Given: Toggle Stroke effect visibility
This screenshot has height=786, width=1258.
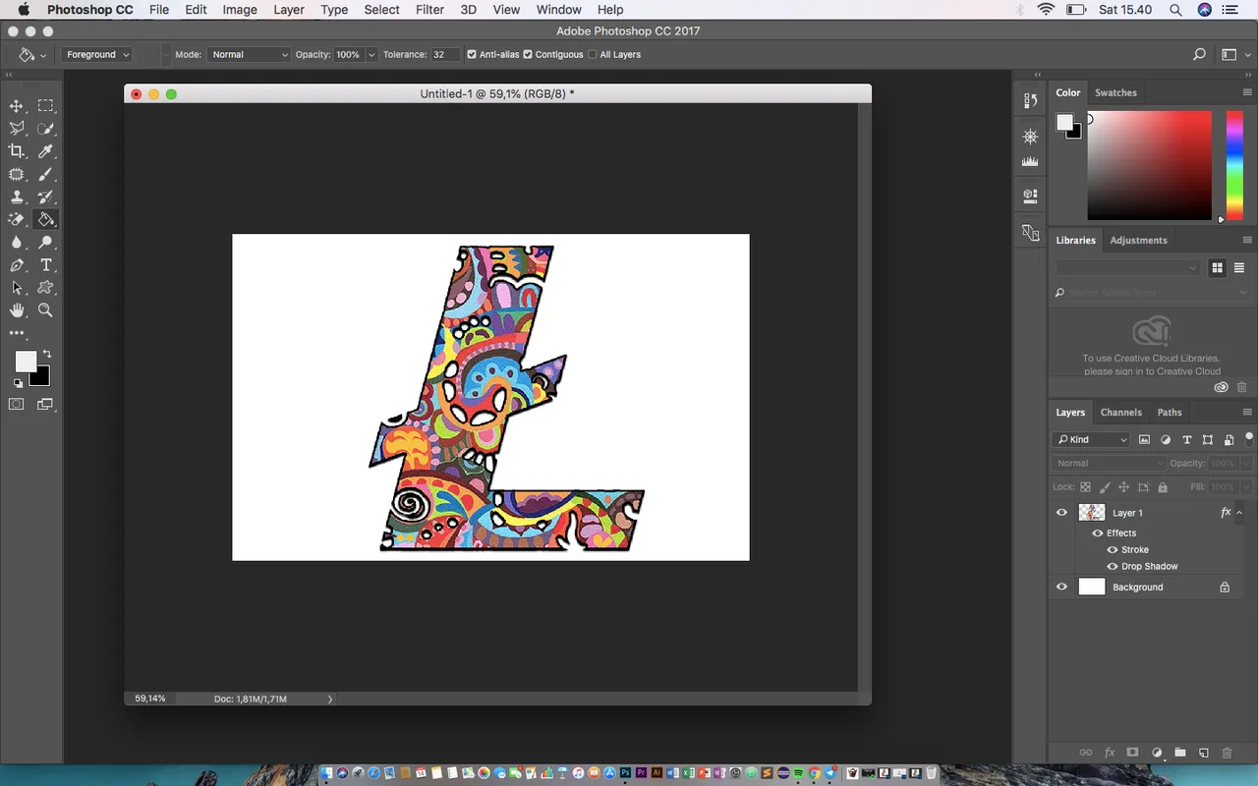Looking at the screenshot, I should pos(1113,550).
